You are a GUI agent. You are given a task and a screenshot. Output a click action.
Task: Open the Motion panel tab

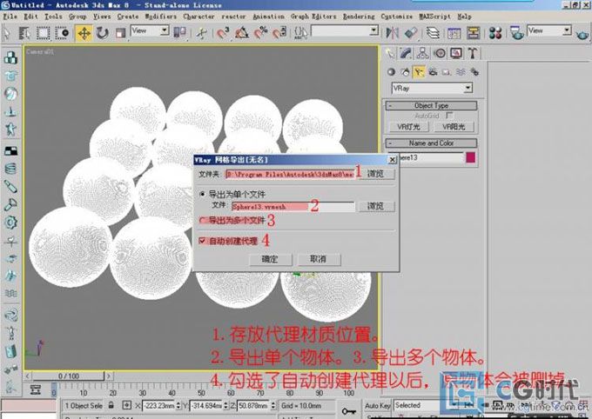pyautogui.click(x=440, y=53)
